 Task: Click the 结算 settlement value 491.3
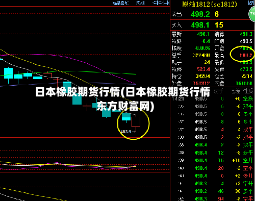click(x=246, y=34)
